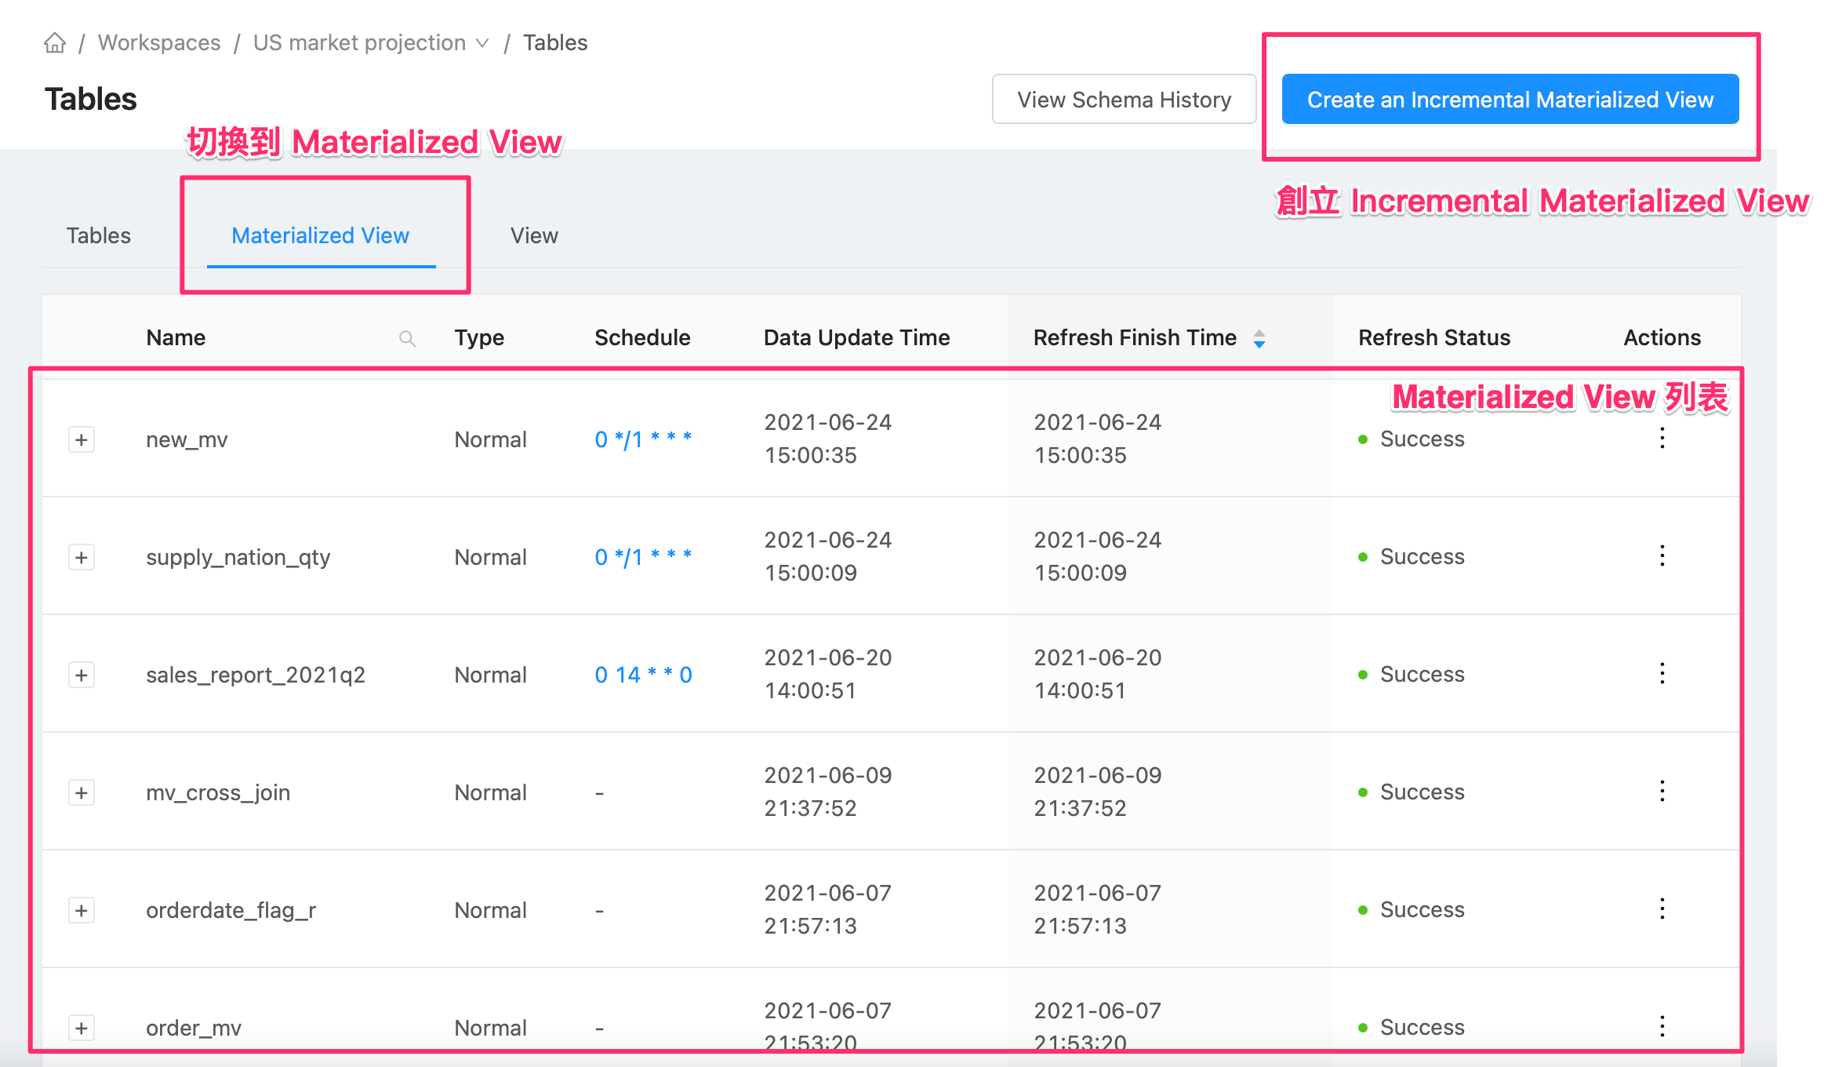Open Workspaces breadcrumb link
Viewport: 1824px width, 1067px height.
pos(159,42)
